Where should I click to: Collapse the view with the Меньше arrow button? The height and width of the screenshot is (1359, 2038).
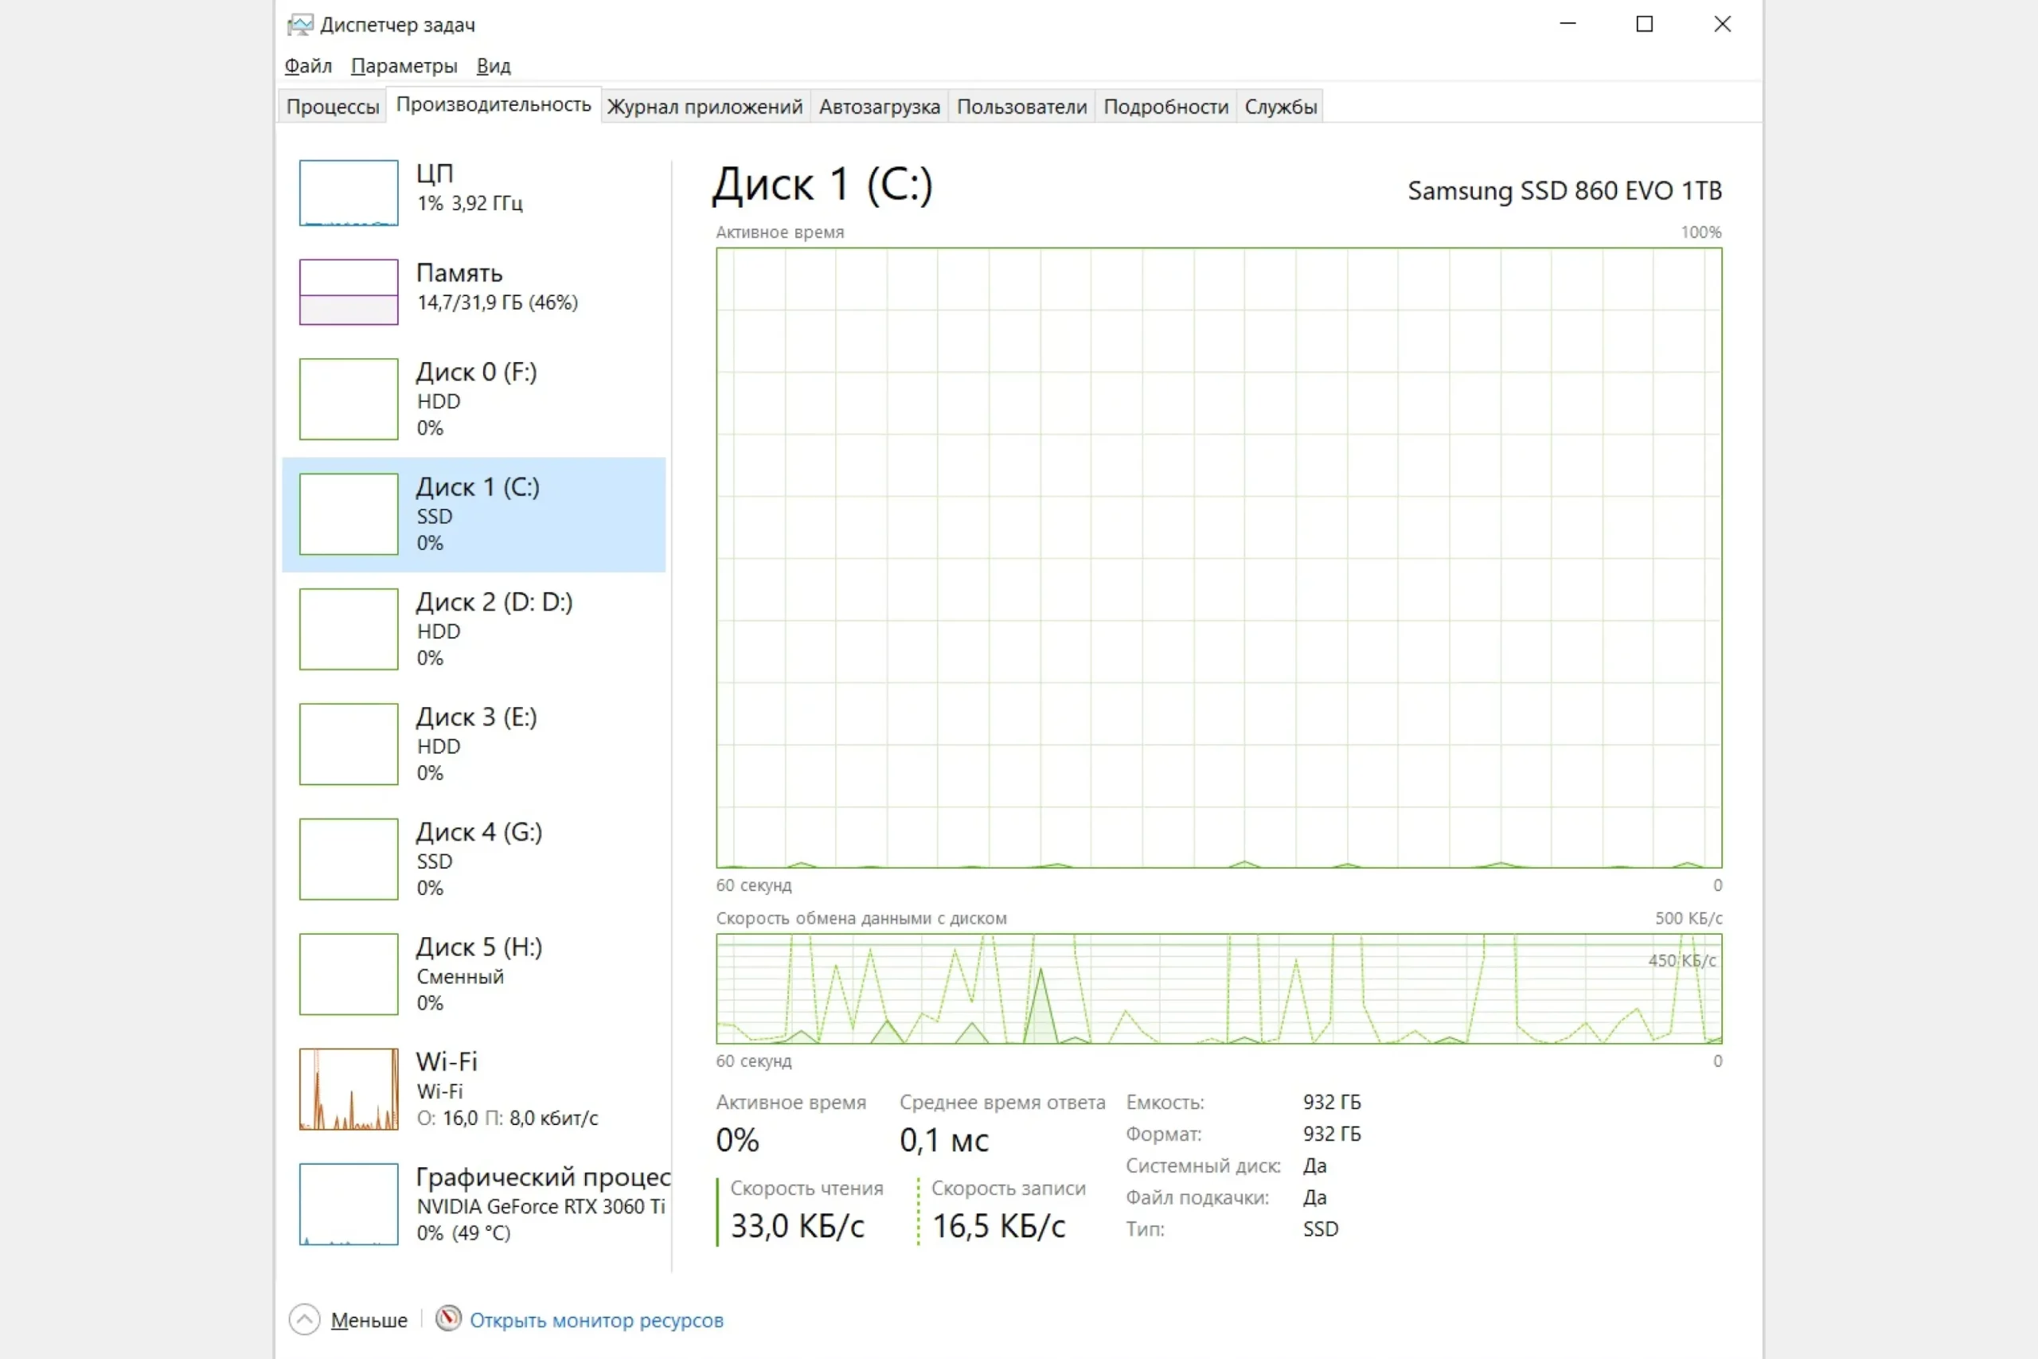pos(304,1319)
